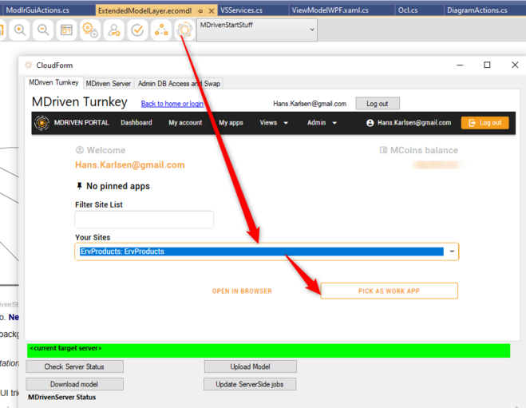Viewport: 526px width, 408px height.
Task: Switch to ModlrGuiActions.cs tab
Action: (x=38, y=10)
